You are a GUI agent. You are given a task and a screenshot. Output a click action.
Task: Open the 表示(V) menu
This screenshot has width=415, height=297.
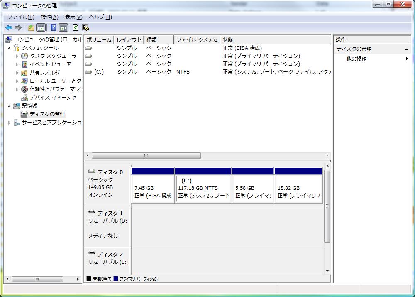(x=73, y=17)
